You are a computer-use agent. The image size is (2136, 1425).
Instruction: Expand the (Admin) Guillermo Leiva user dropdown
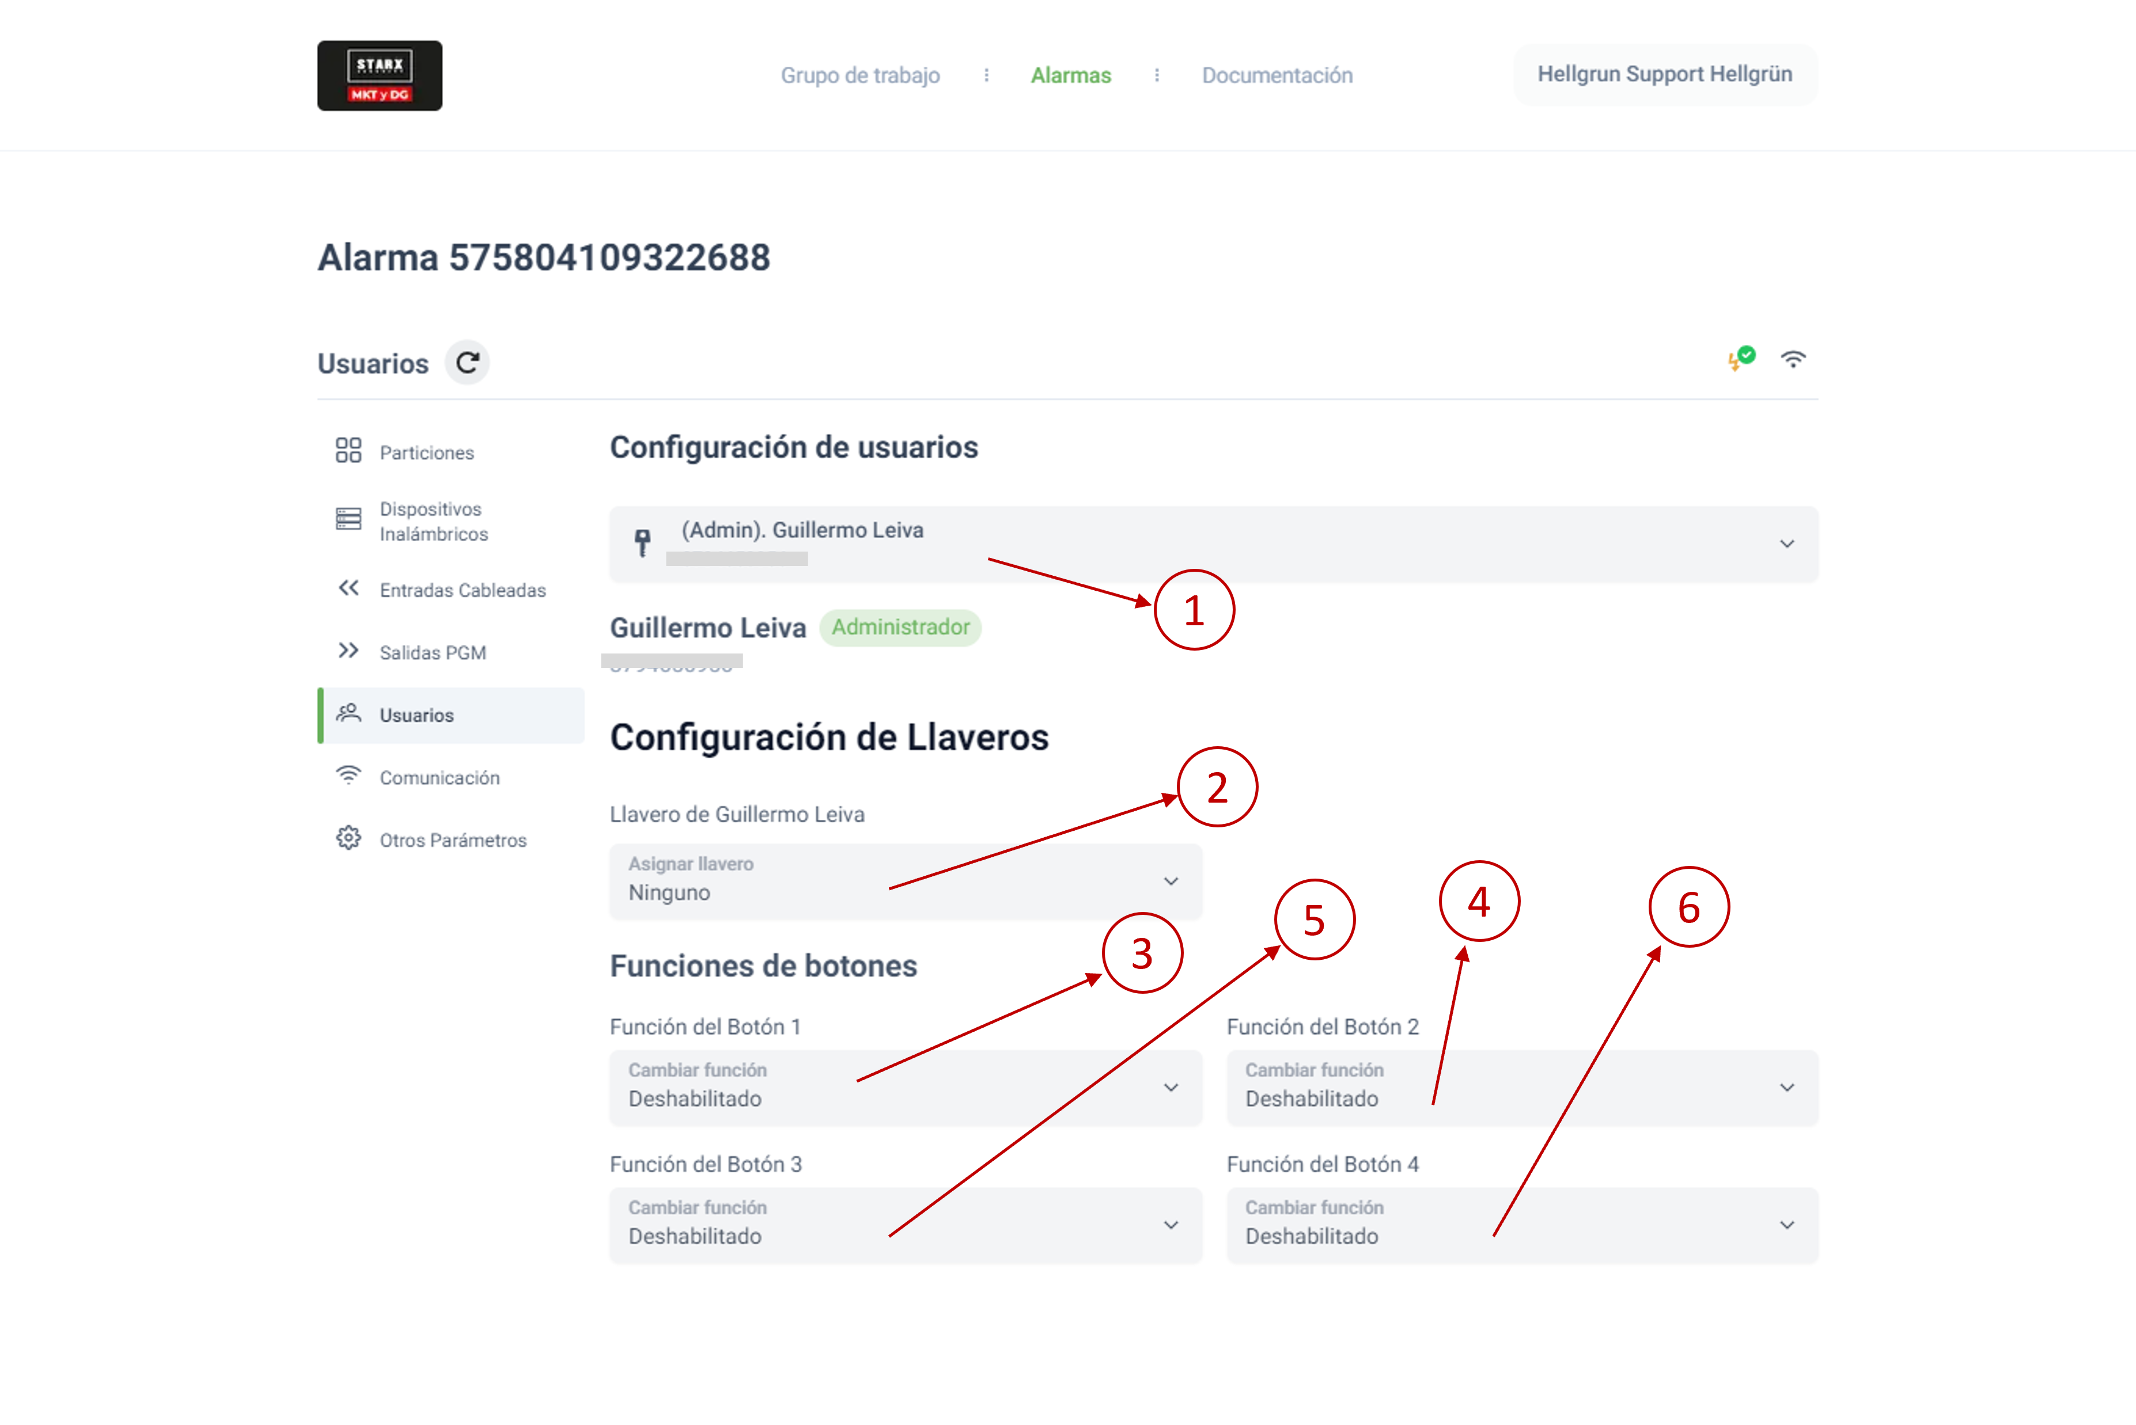coord(1786,544)
